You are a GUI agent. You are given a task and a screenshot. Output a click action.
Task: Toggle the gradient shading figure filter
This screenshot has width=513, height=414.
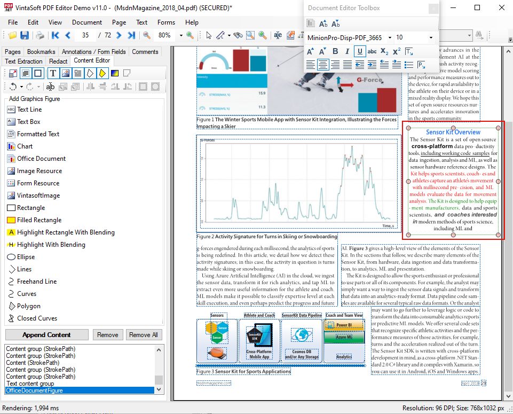(115, 73)
